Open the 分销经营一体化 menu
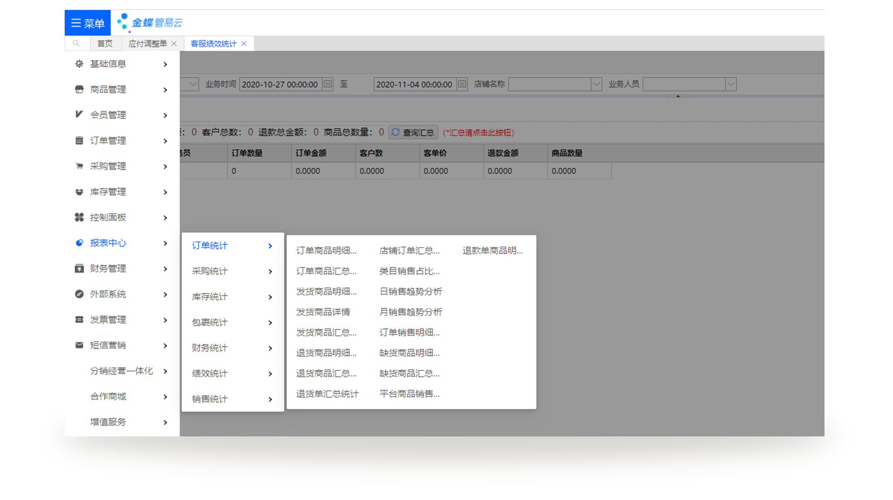Image resolution: width=893 pixels, height=500 pixels. coord(122,371)
